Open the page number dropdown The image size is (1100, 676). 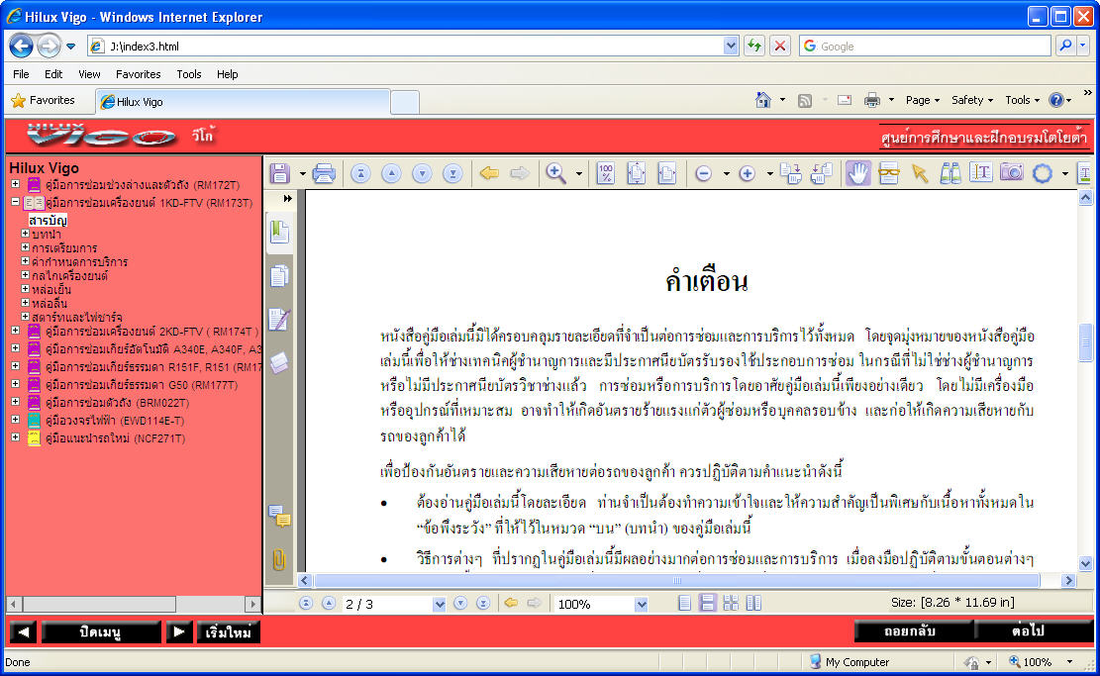click(x=440, y=604)
